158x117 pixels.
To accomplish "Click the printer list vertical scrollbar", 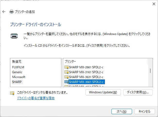I will [150, 71].
